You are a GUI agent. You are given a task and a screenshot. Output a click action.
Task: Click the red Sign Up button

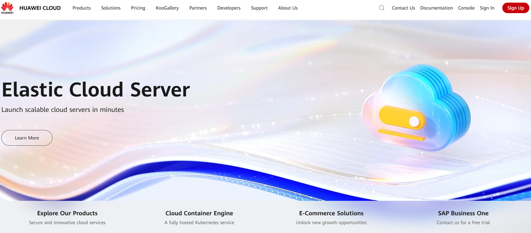pos(515,8)
